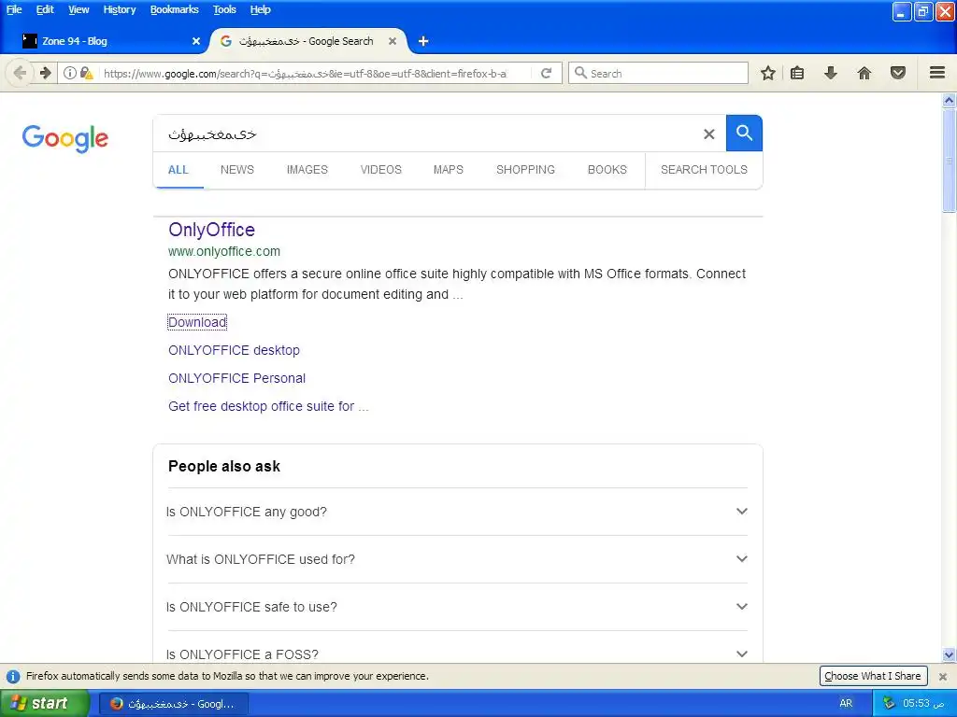
Task: Open the File menu
Action: (x=14, y=9)
